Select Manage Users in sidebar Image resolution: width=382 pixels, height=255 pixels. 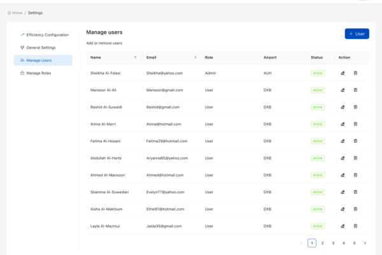pyautogui.click(x=43, y=61)
